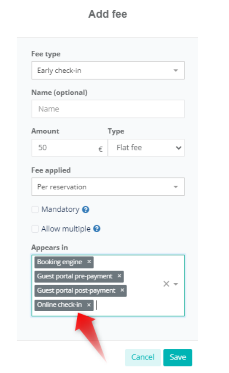
Task: Select the Booking engine tag label
Action: (x=59, y=262)
